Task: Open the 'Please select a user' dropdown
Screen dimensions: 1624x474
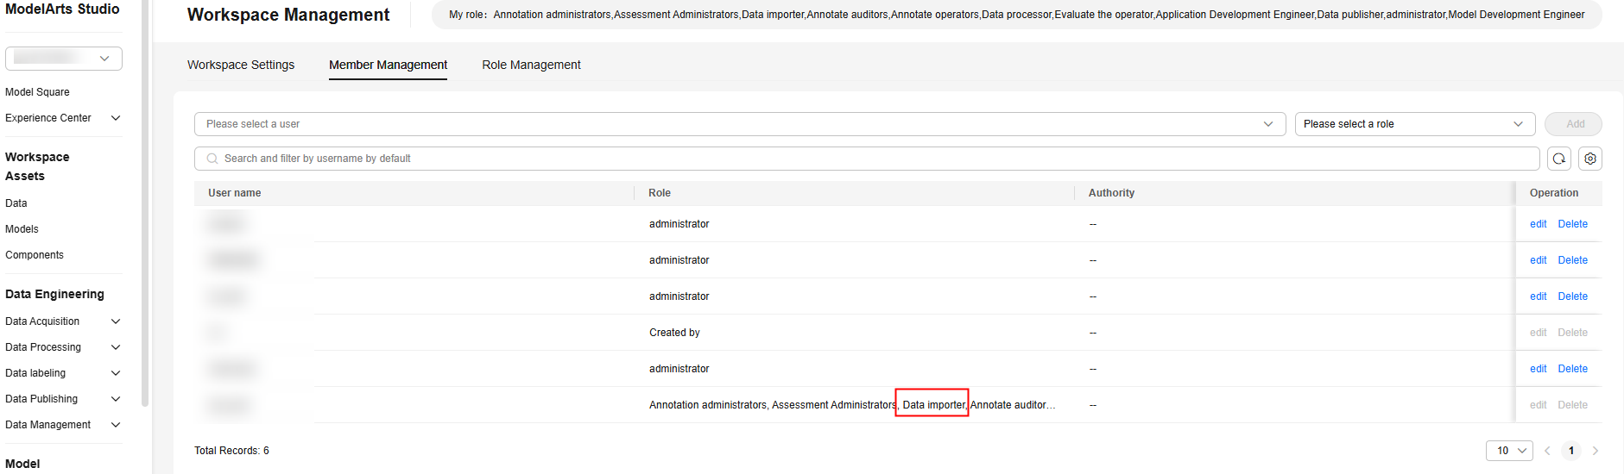Action: [739, 124]
